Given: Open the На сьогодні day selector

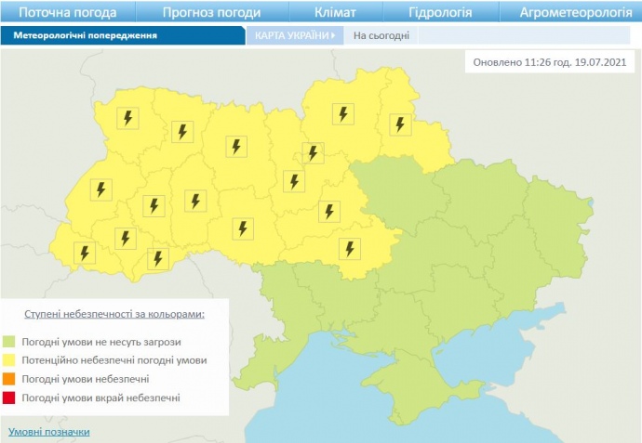Looking at the screenshot, I should (374, 35).
